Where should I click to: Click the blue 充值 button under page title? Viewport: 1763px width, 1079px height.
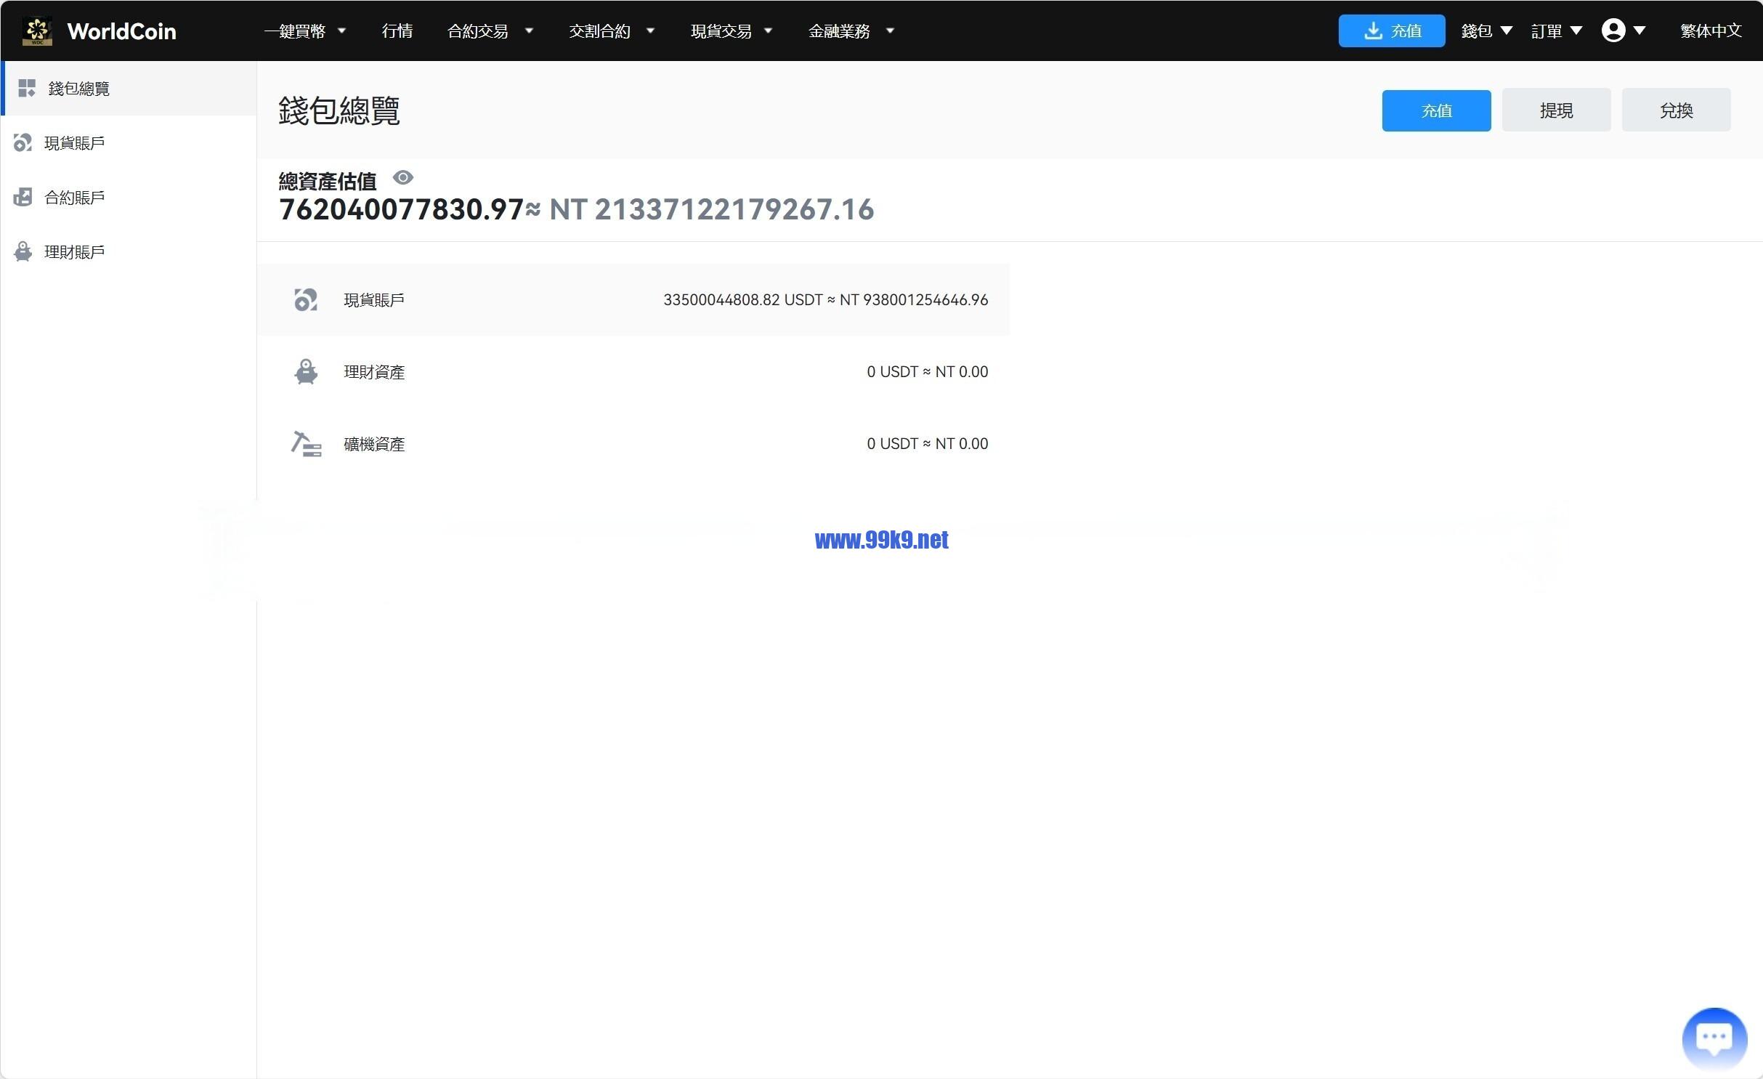pyautogui.click(x=1436, y=110)
